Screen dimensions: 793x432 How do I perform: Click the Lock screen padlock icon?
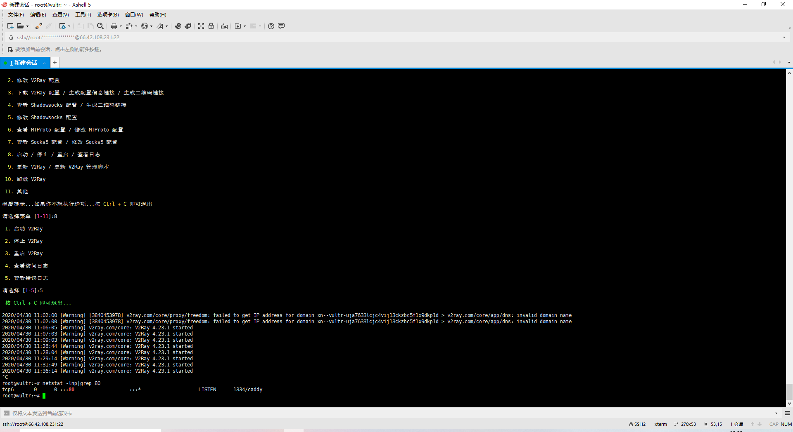point(211,26)
